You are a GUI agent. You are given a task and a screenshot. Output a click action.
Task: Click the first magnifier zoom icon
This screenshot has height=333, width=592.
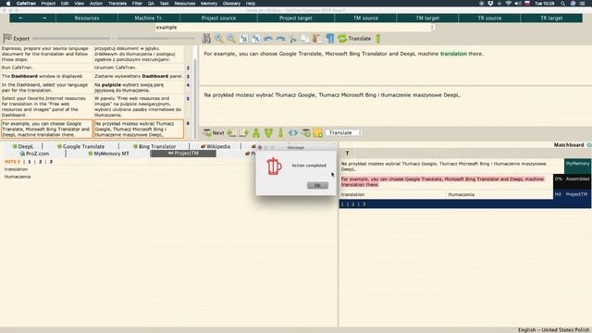(218, 38)
